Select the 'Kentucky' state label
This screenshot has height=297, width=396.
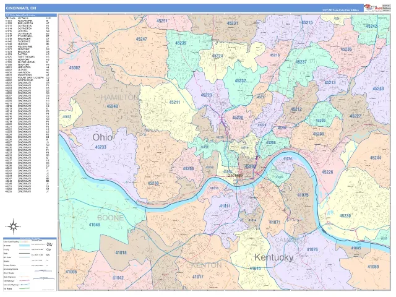273,257
